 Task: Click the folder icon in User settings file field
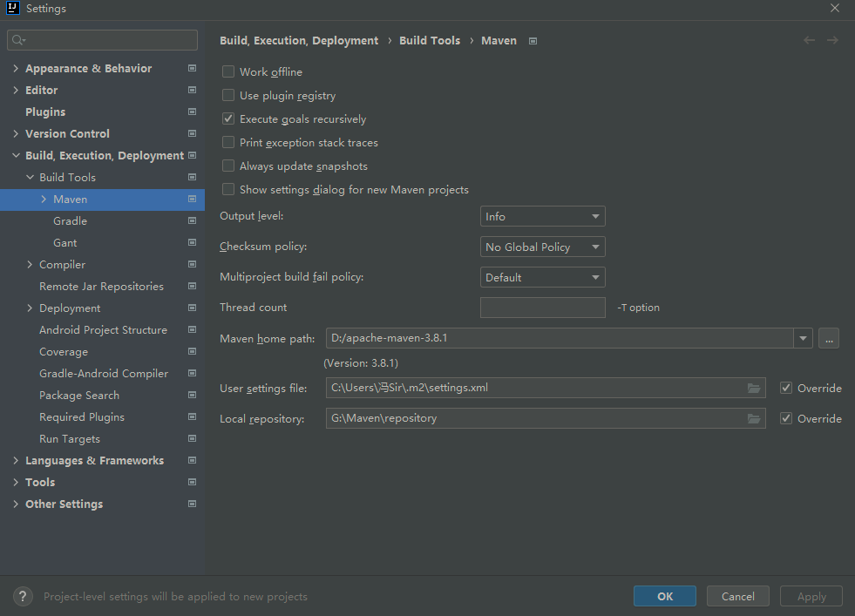(754, 388)
